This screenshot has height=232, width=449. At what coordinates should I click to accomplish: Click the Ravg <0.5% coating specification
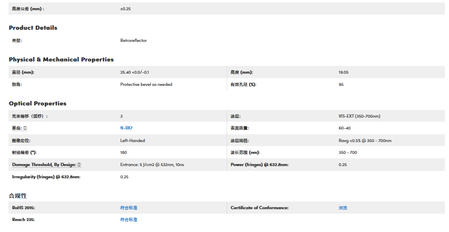click(x=365, y=141)
